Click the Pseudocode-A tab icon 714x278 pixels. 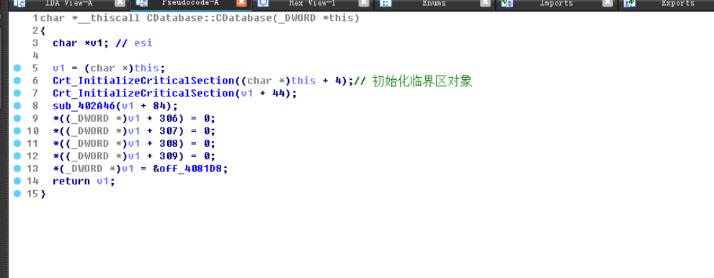coord(142,3)
